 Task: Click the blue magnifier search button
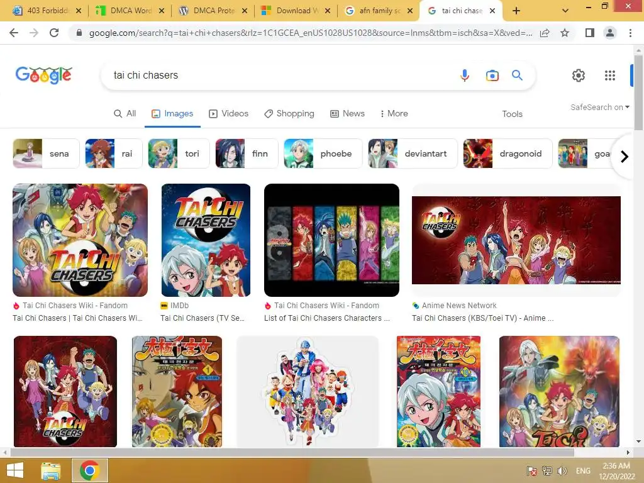[517, 75]
